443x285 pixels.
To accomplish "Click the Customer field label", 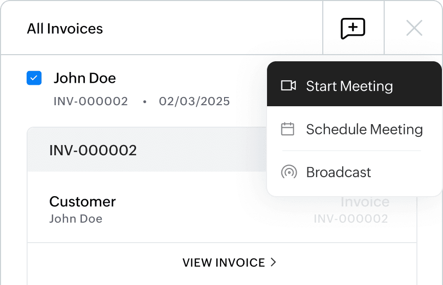I will 82,202.
